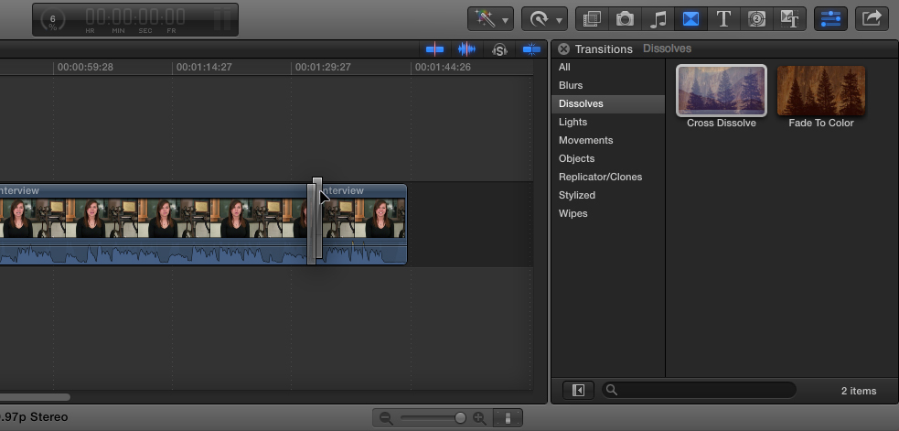Viewport: 899px width, 431px height.
Task: Toggle the Solo button in timeline
Action: [499, 50]
